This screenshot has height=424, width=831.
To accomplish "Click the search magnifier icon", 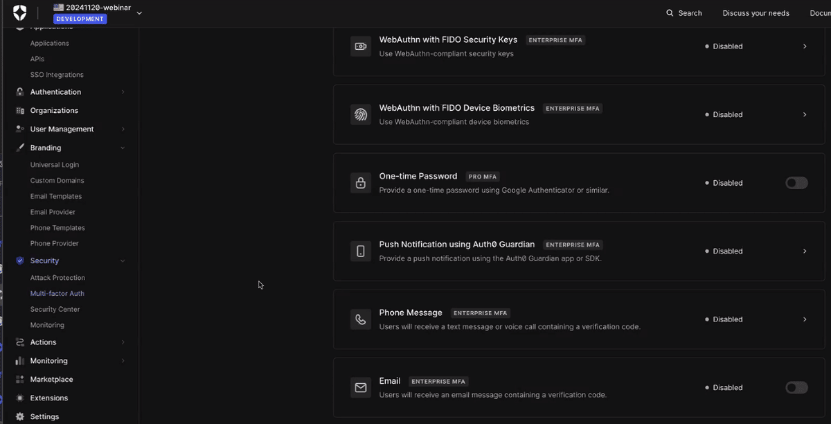I will coord(670,13).
